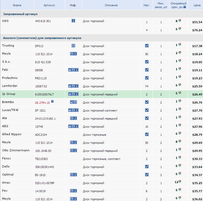Click the question mark beside Brembo article 08.2794.10

[52, 101]
